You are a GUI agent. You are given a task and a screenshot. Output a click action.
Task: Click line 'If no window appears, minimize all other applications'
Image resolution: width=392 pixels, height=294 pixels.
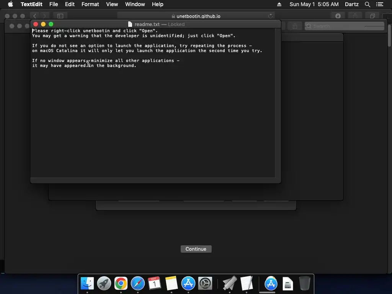pyautogui.click(x=106, y=61)
